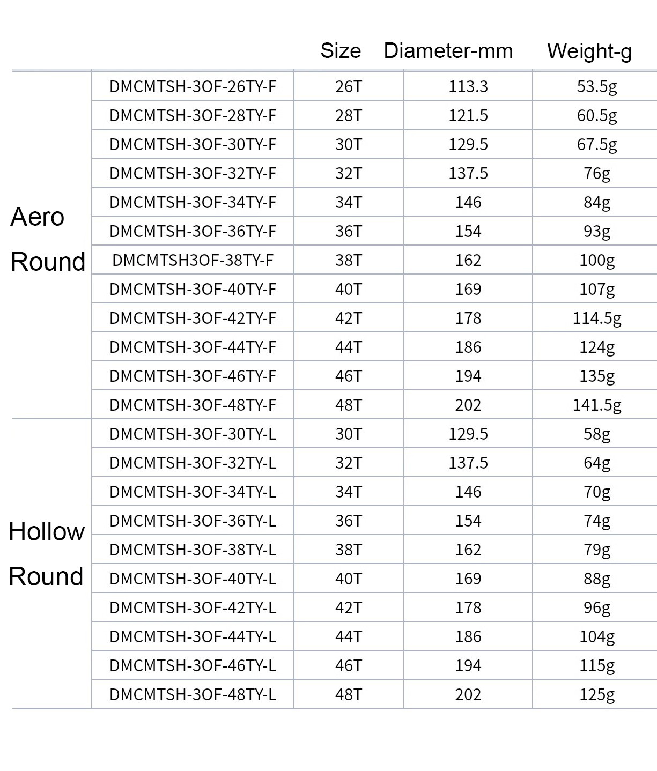Click model DMCMTSH-3OF-26TY-F
Viewport: 657px width, 771px height.
pyautogui.click(x=193, y=86)
